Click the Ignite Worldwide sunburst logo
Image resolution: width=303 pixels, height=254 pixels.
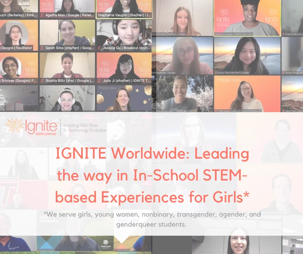tap(15, 125)
